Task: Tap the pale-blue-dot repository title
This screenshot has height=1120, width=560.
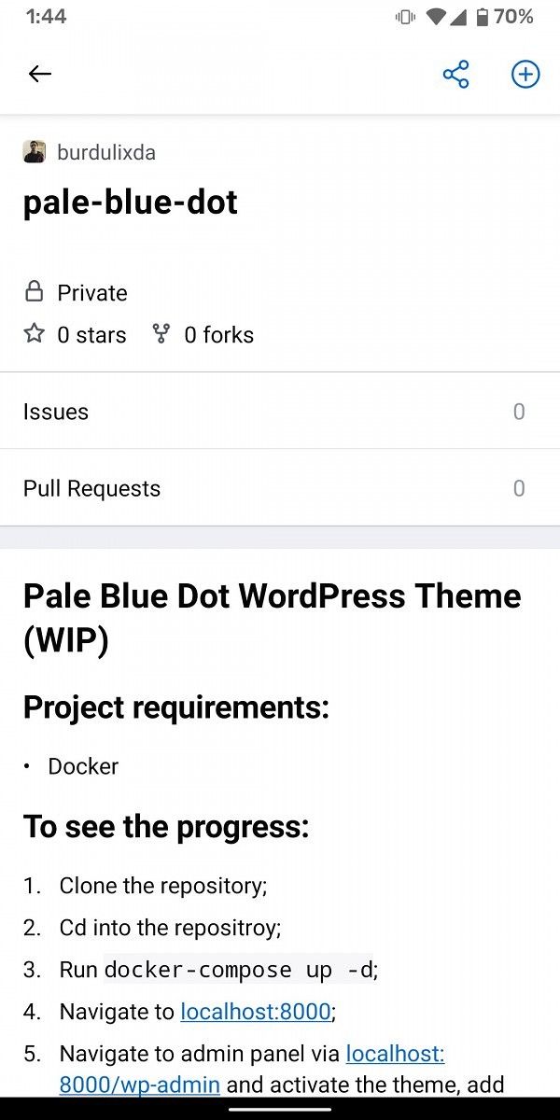Action: 131,202
